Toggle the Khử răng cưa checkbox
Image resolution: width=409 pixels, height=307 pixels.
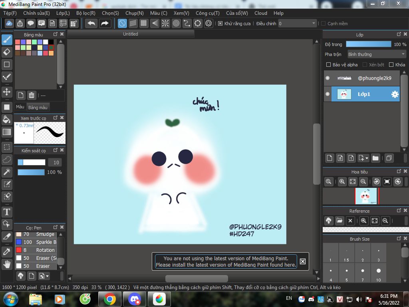click(x=220, y=24)
